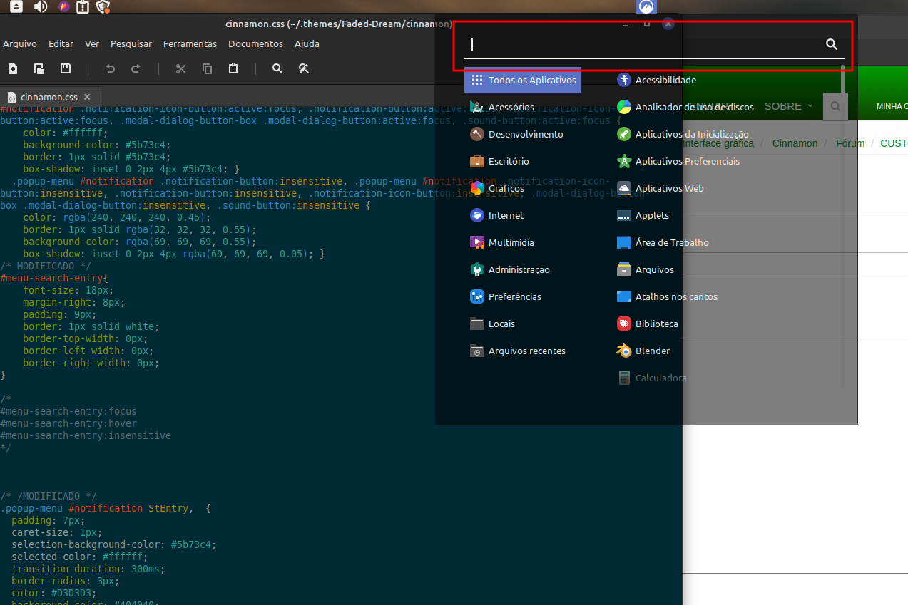The height and width of the screenshot is (605, 908).
Task: Open the shield update manager icon
Action: pos(103,7)
